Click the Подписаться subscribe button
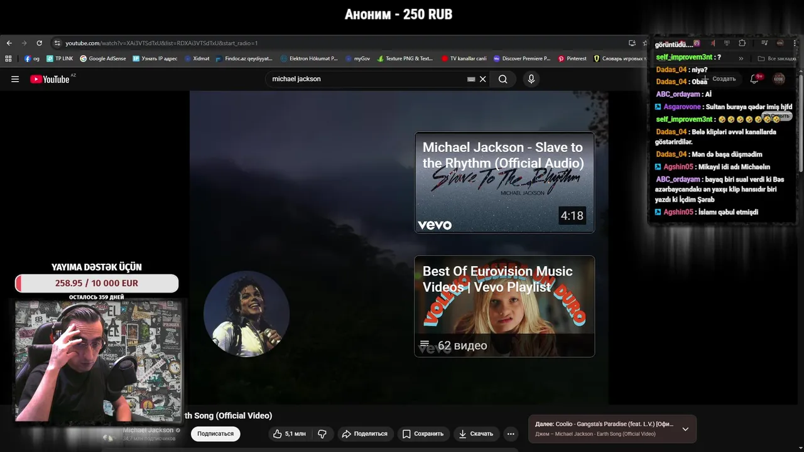Image resolution: width=804 pixels, height=452 pixels. point(215,434)
